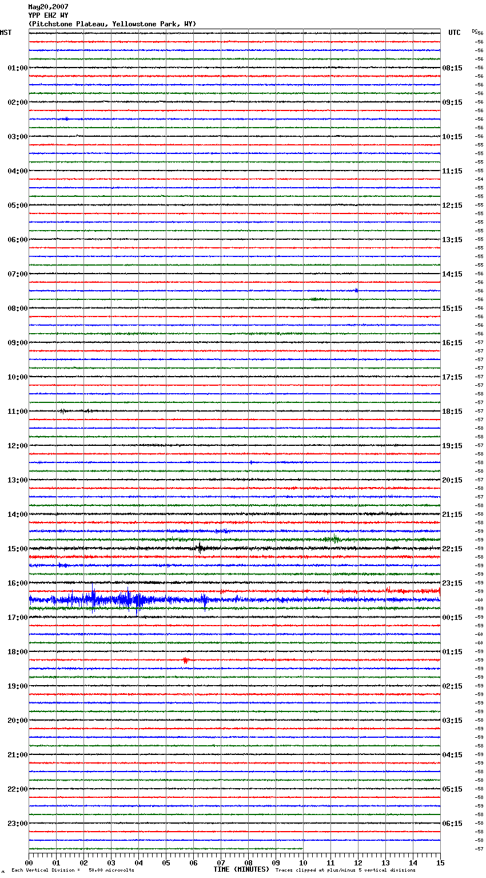Click the 12 minute axis tick label
This screenshot has height=878, width=486.
coord(358,863)
